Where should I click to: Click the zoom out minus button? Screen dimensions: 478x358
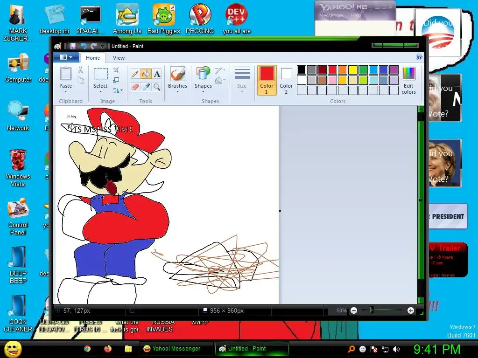pyautogui.click(x=354, y=310)
